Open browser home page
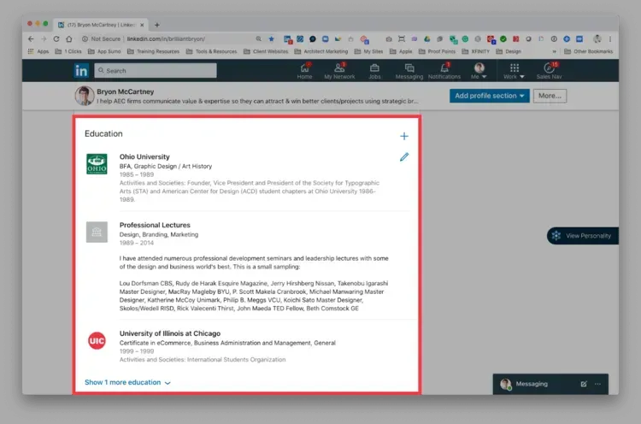The height and width of the screenshot is (424, 641). click(69, 38)
